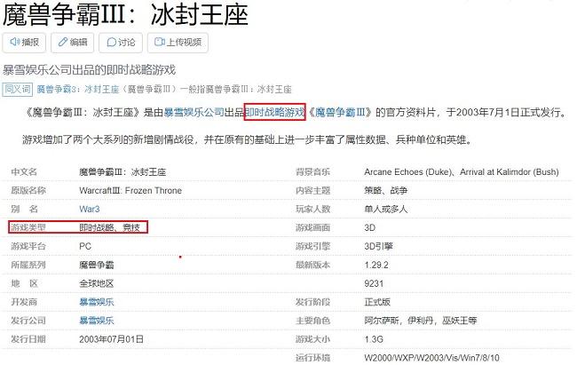Screen dimensions: 577x365
Task: Click the 中文名 field label
Action: tap(24, 172)
